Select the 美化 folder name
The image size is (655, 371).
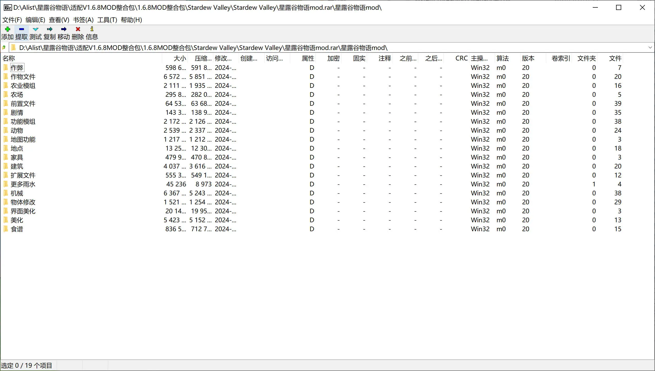17,220
